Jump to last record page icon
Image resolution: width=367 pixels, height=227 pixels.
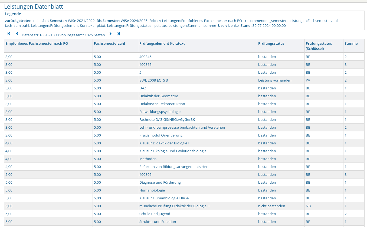tap(118, 34)
